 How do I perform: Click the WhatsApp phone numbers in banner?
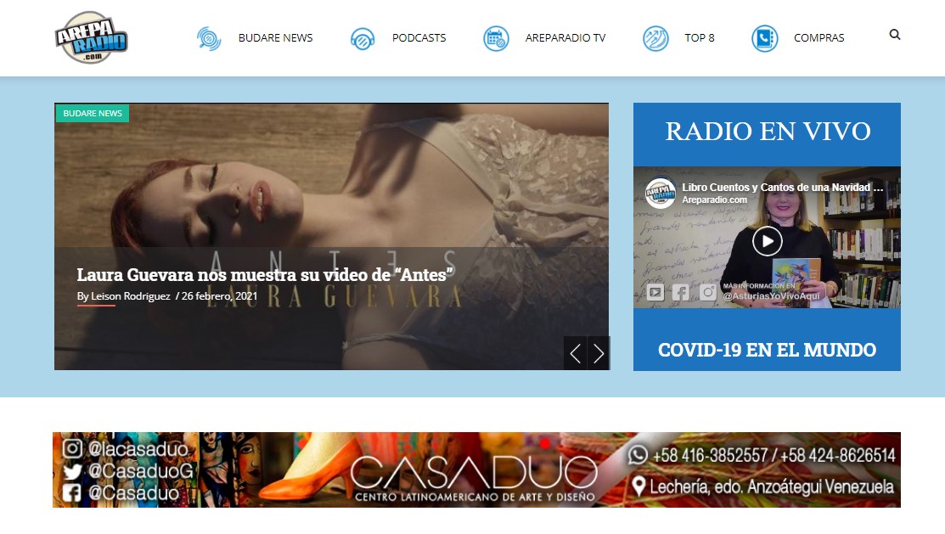773,456
